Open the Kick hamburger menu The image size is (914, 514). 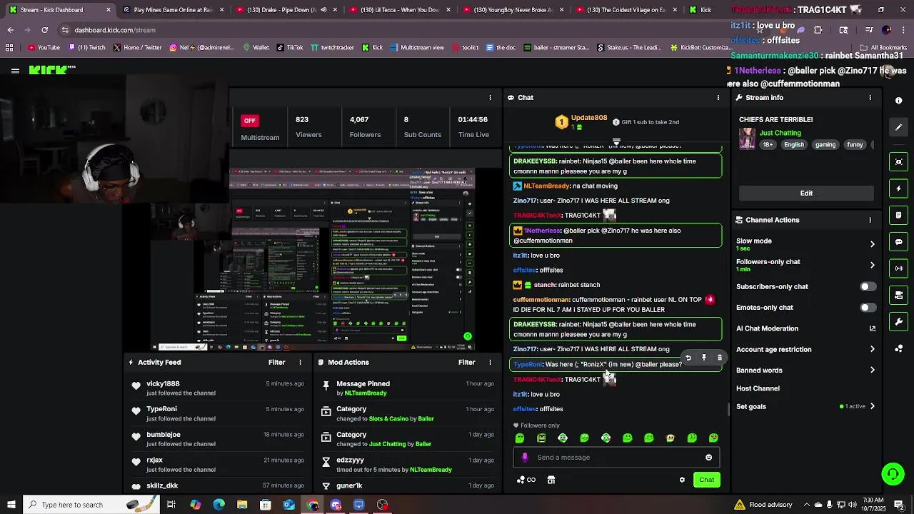click(15, 71)
